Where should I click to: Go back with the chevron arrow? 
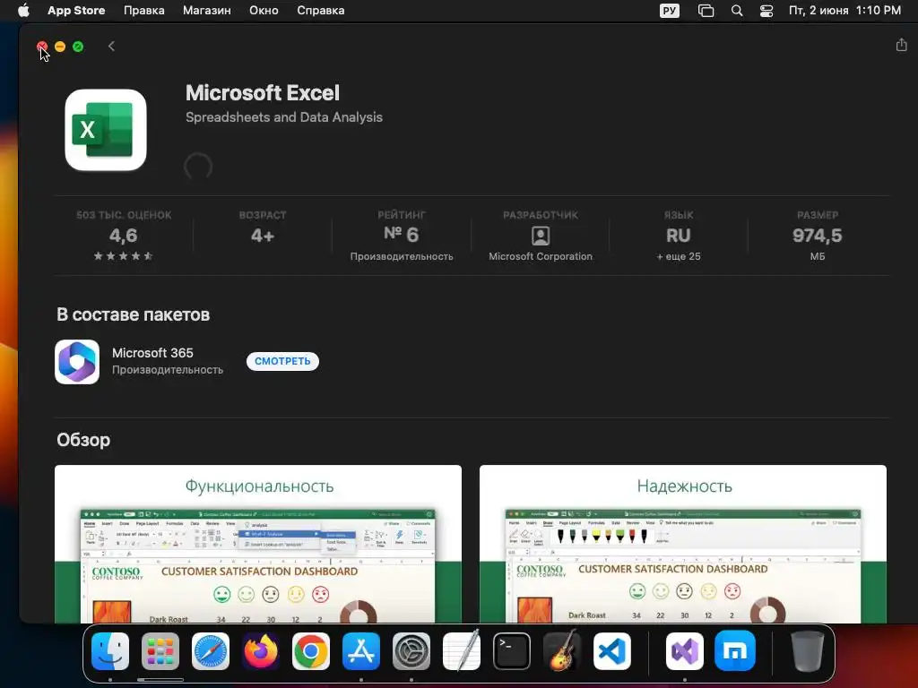(x=111, y=47)
